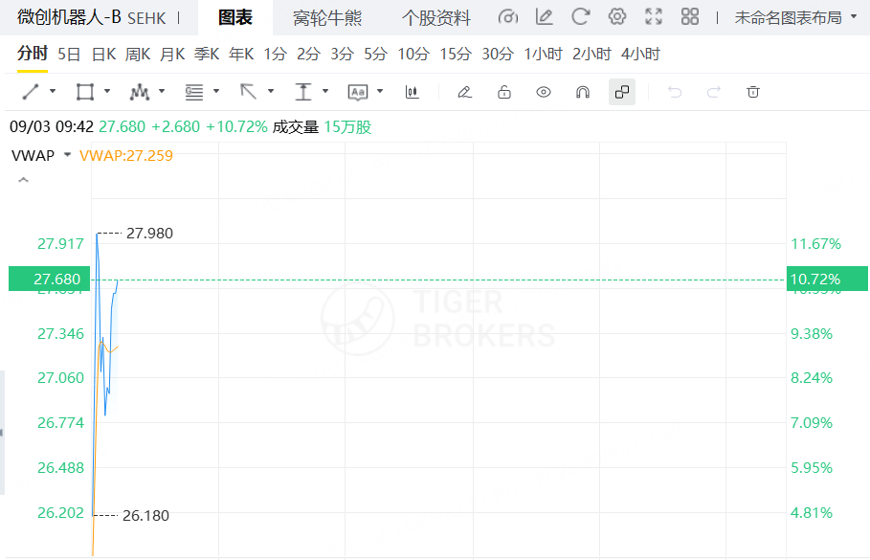Expand the Fibonacci tool dropdown arrow
This screenshot has width=870, height=560.
pos(216,91)
